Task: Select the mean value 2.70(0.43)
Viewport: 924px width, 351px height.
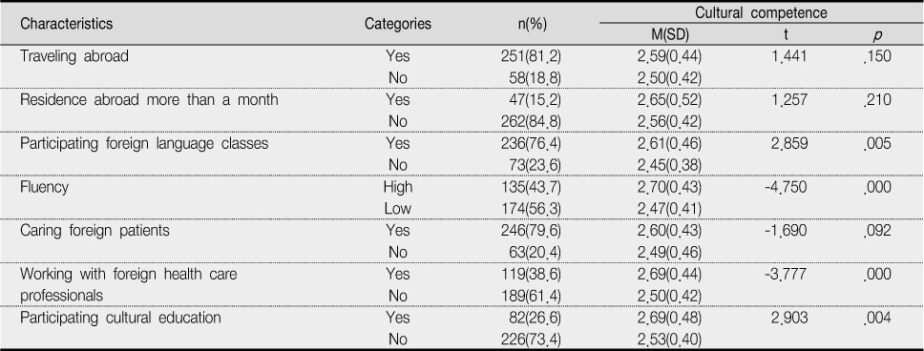Action: 669,187
